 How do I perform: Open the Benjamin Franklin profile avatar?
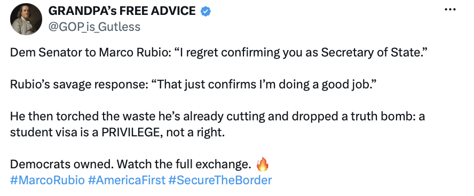point(26,20)
